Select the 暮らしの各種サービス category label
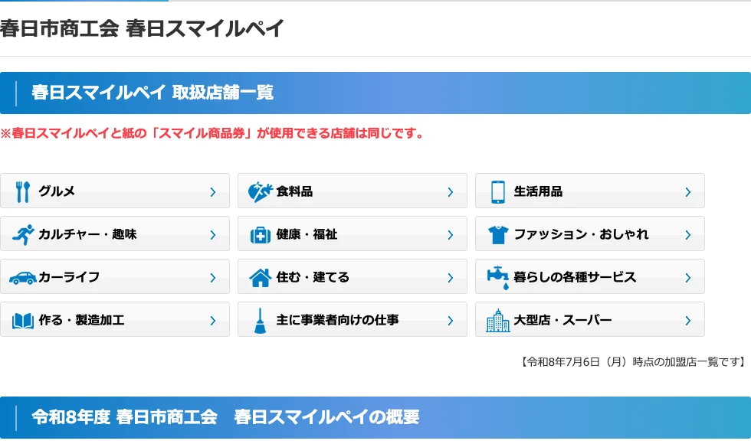Image resolution: width=751 pixels, height=444 pixels. click(575, 277)
